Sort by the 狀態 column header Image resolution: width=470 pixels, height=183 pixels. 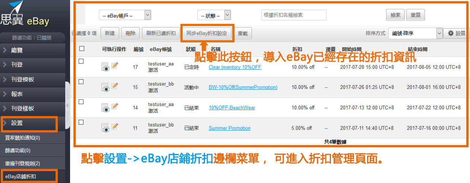[191, 49]
